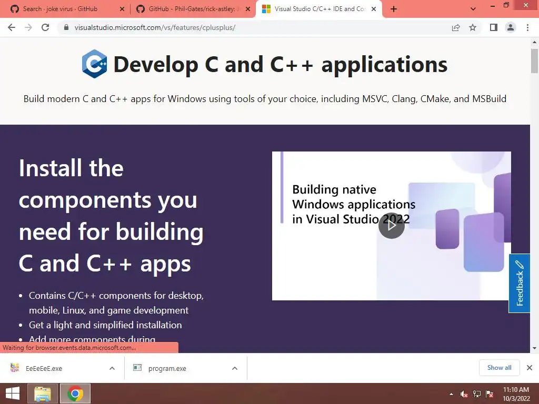Click 'Building native Windows applications' video thumbnail
Image resolution: width=539 pixels, height=404 pixels.
coord(391,226)
